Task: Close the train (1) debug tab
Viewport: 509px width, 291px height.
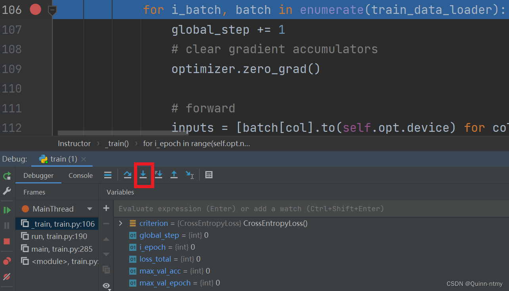Action: click(x=84, y=159)
